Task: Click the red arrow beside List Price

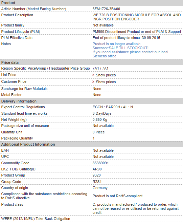Action: (93, 75)
